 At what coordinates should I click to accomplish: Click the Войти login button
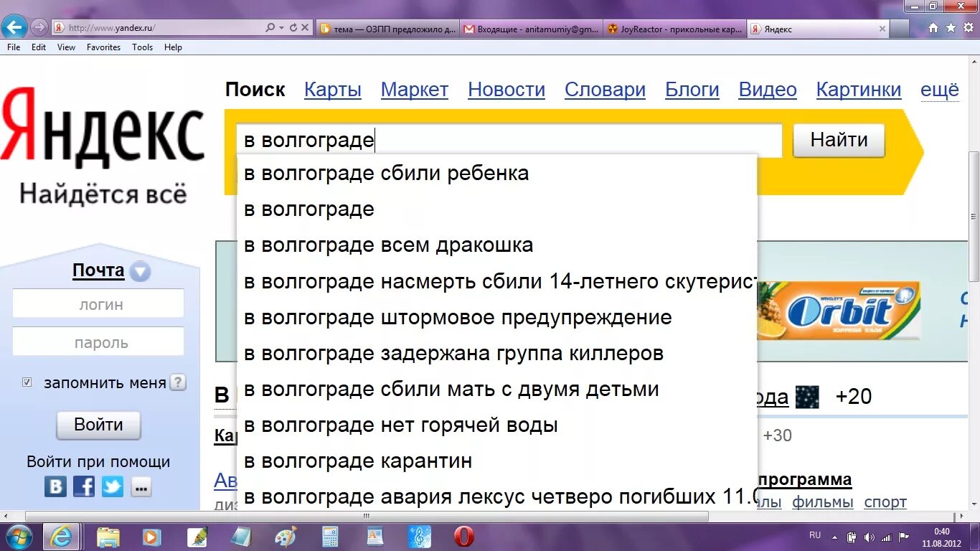(x=98, y=425)
